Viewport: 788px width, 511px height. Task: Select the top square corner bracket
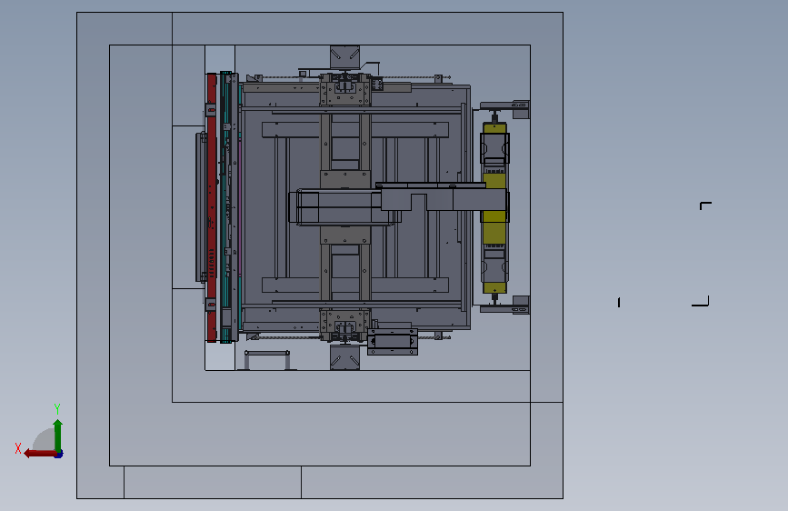pyautogui.click(x=344, y=57)
